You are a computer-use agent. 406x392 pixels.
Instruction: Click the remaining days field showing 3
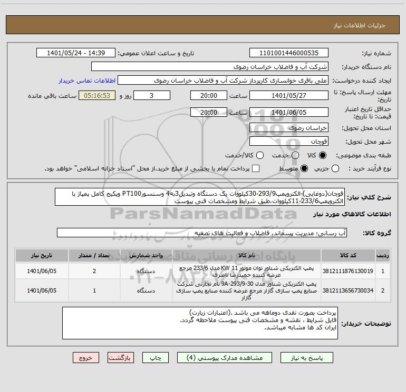pyautogui.click(x=152, y=95)
